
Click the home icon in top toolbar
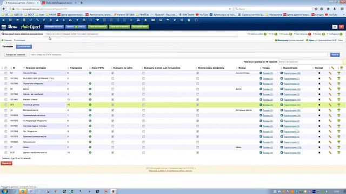pyautogui.click(x=4, y=20)
